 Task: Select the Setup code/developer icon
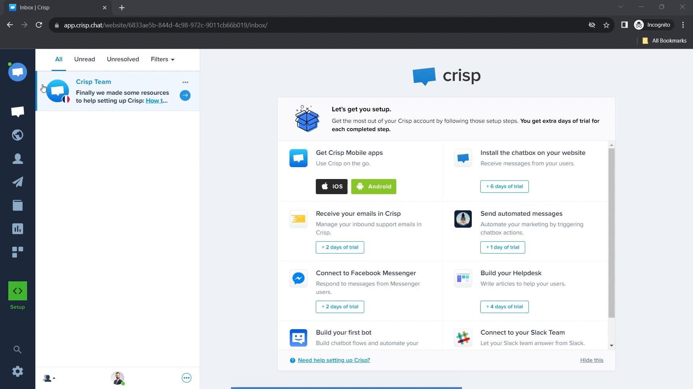pyautogui.click(x=18, y=291)
